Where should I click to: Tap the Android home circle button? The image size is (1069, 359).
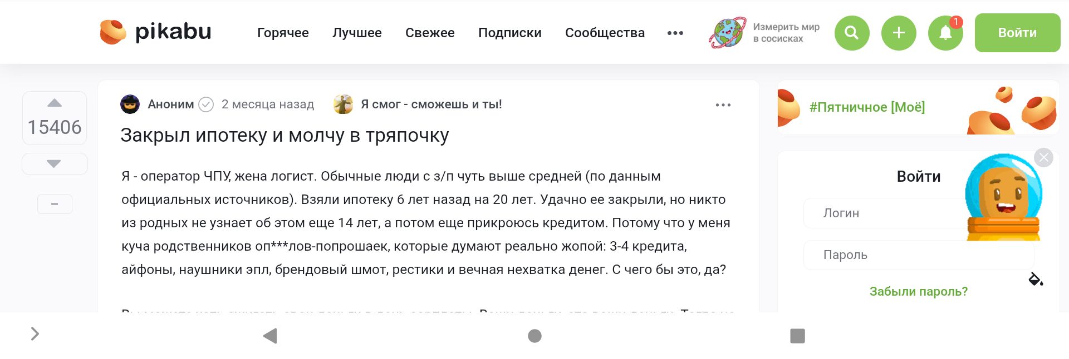click(x=534, y=336)
